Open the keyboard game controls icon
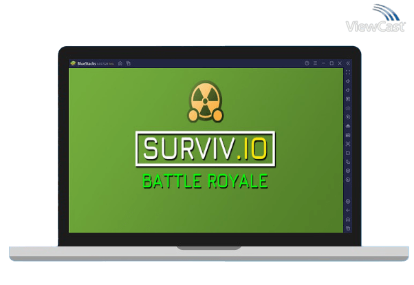 click(x=348, y=108)
